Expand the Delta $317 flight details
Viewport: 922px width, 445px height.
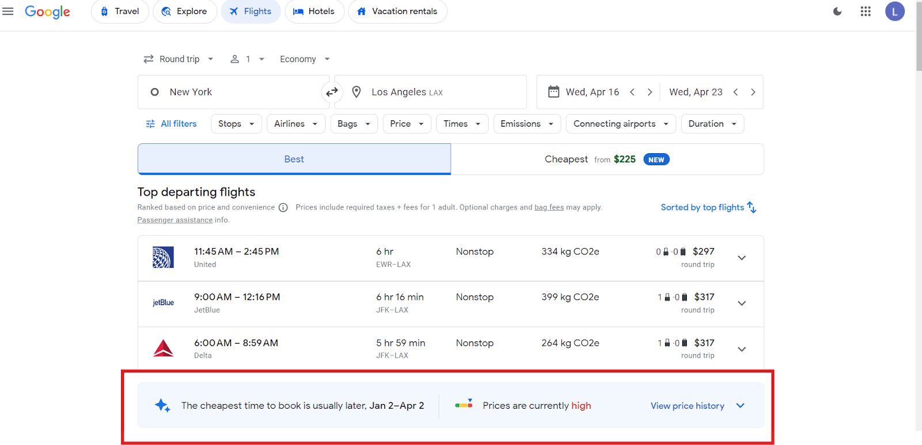(742, 349)
